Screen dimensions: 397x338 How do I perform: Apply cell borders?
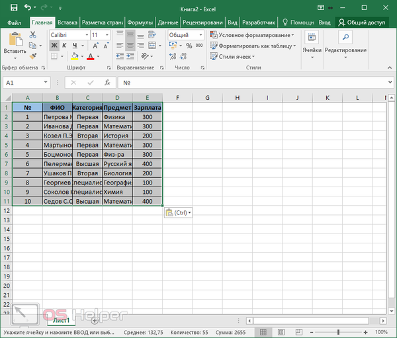54,56
